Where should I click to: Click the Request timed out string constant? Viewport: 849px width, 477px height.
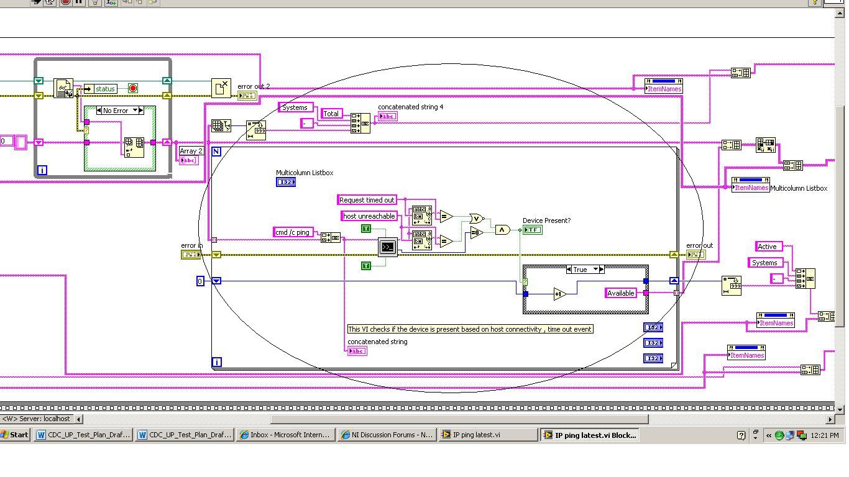tap(367, 200)
